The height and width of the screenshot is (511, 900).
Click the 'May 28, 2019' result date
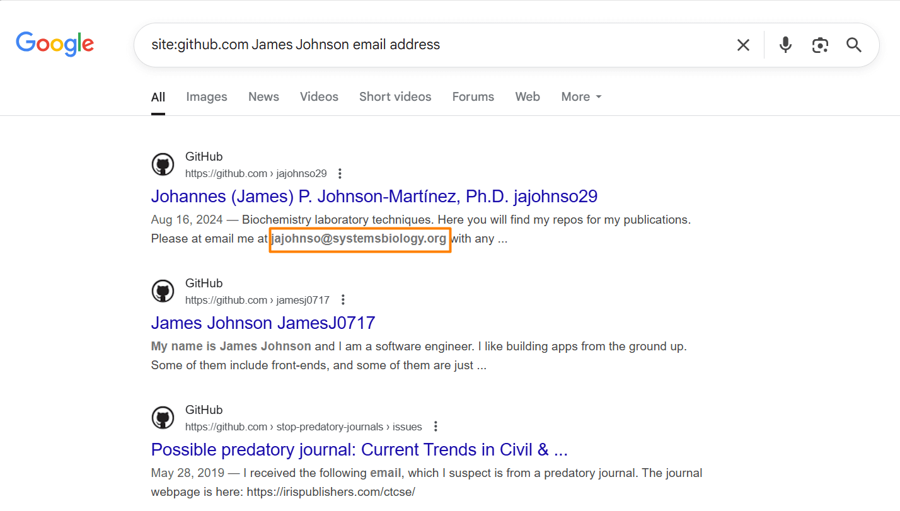pyautogui.click(x=188, y=473)
